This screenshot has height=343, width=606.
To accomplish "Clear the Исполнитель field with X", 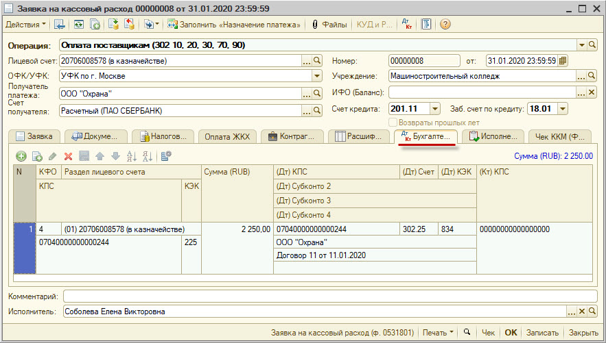I will pos(582,312).
